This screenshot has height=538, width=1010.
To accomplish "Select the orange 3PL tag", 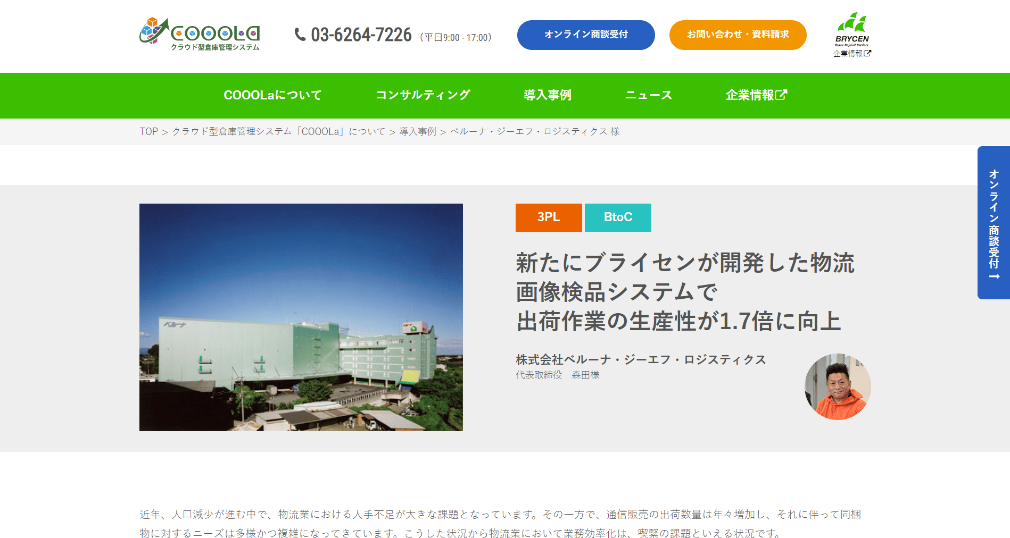I will coord(549,217).
